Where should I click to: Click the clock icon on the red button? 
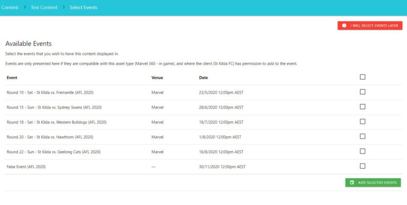[x=344, y=25]
